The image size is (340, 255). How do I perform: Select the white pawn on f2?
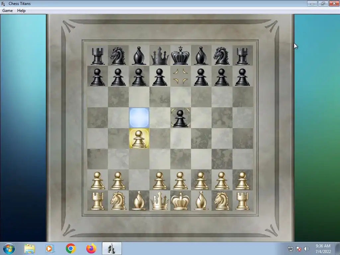(201, 181)
